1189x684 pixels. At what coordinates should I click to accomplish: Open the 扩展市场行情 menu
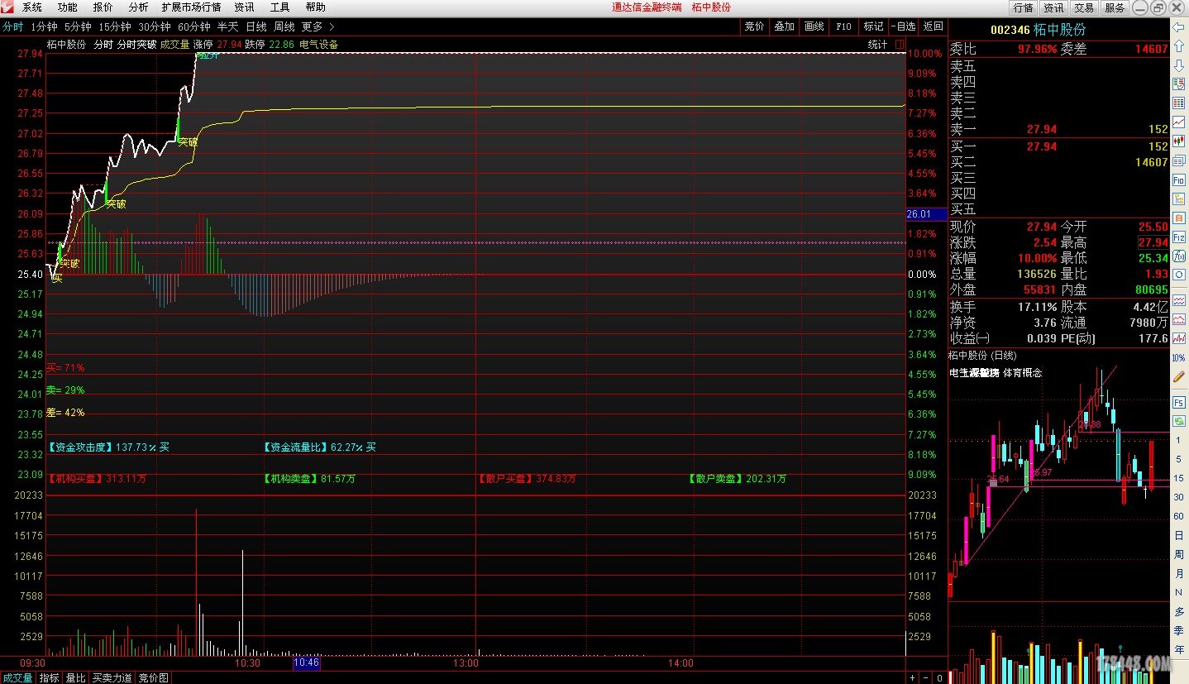[191, 7]
